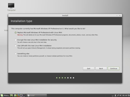Launch the file manager from the panel
Viewport: 130px width, 97px height.
[x=15, y=95]
